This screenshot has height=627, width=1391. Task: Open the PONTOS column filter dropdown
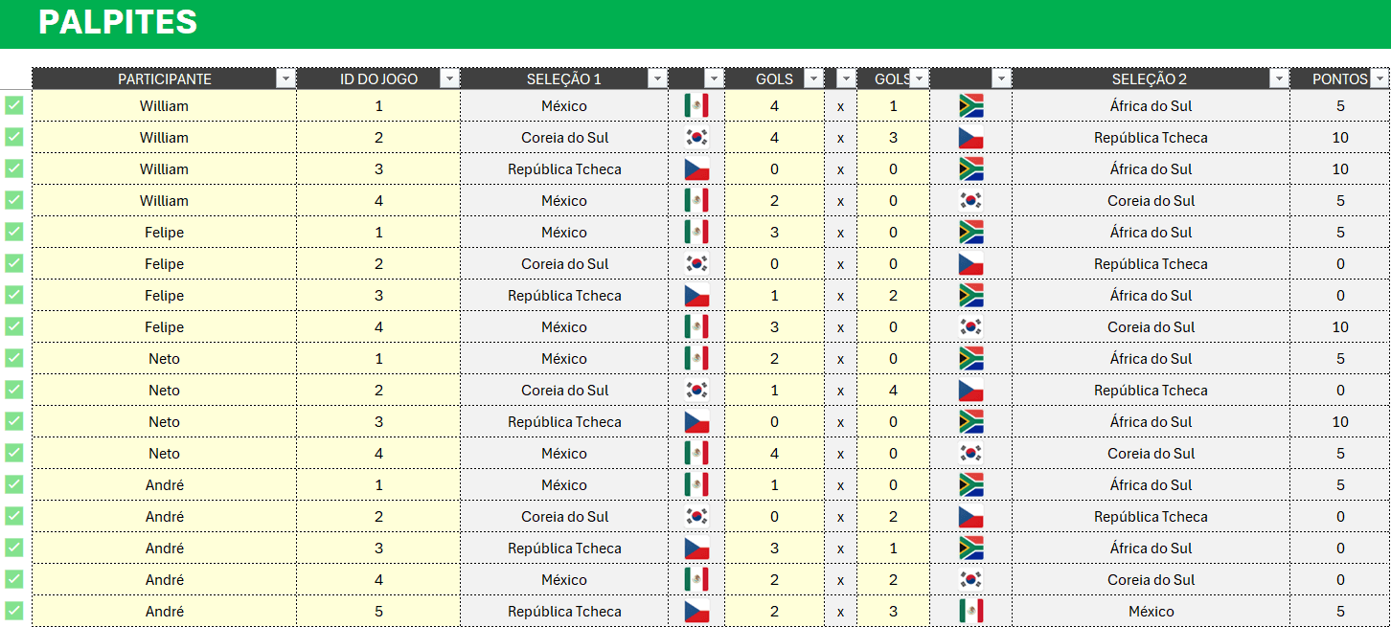(1380, 78)
